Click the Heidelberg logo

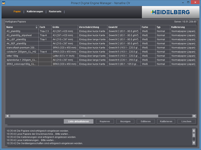pos(171,12)
